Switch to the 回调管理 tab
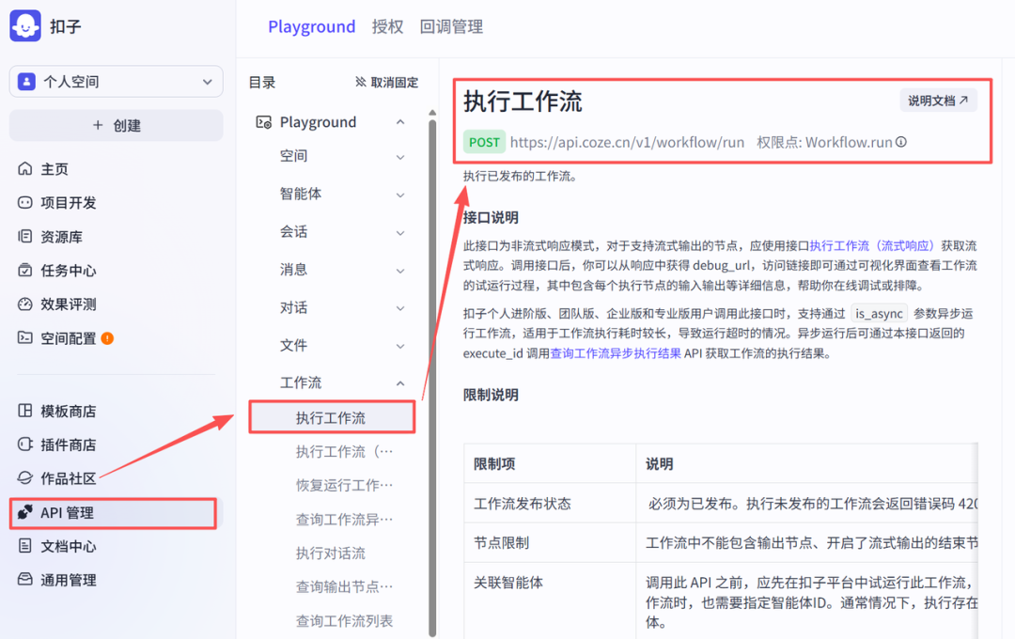This screenshot has height=639, width=1015. point(451,26)
